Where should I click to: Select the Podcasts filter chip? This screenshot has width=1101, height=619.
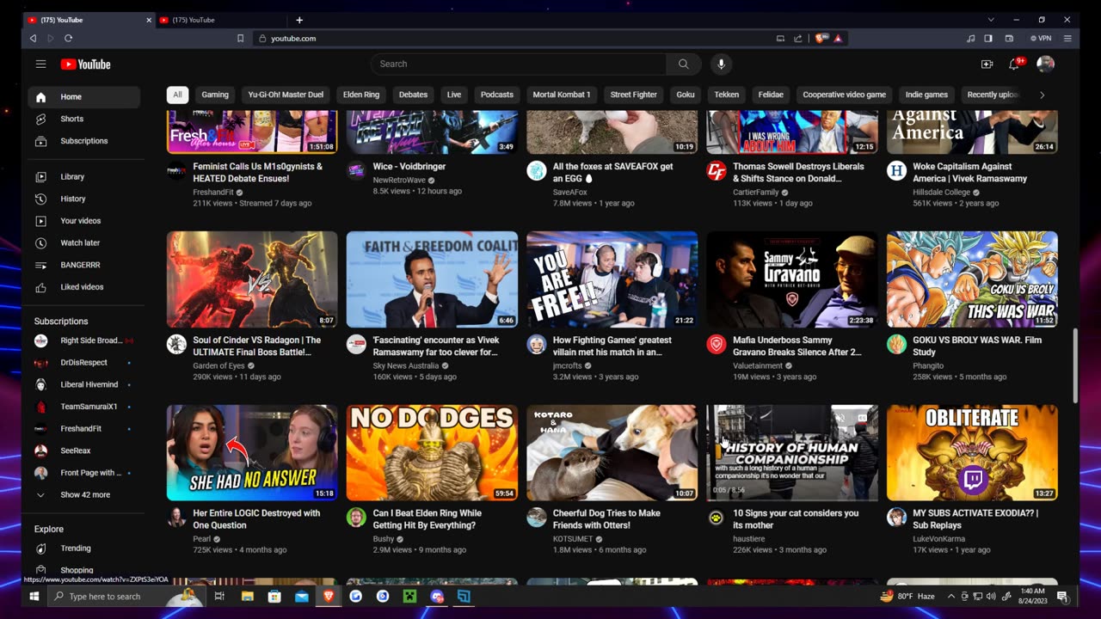click(x=497, y=95)
